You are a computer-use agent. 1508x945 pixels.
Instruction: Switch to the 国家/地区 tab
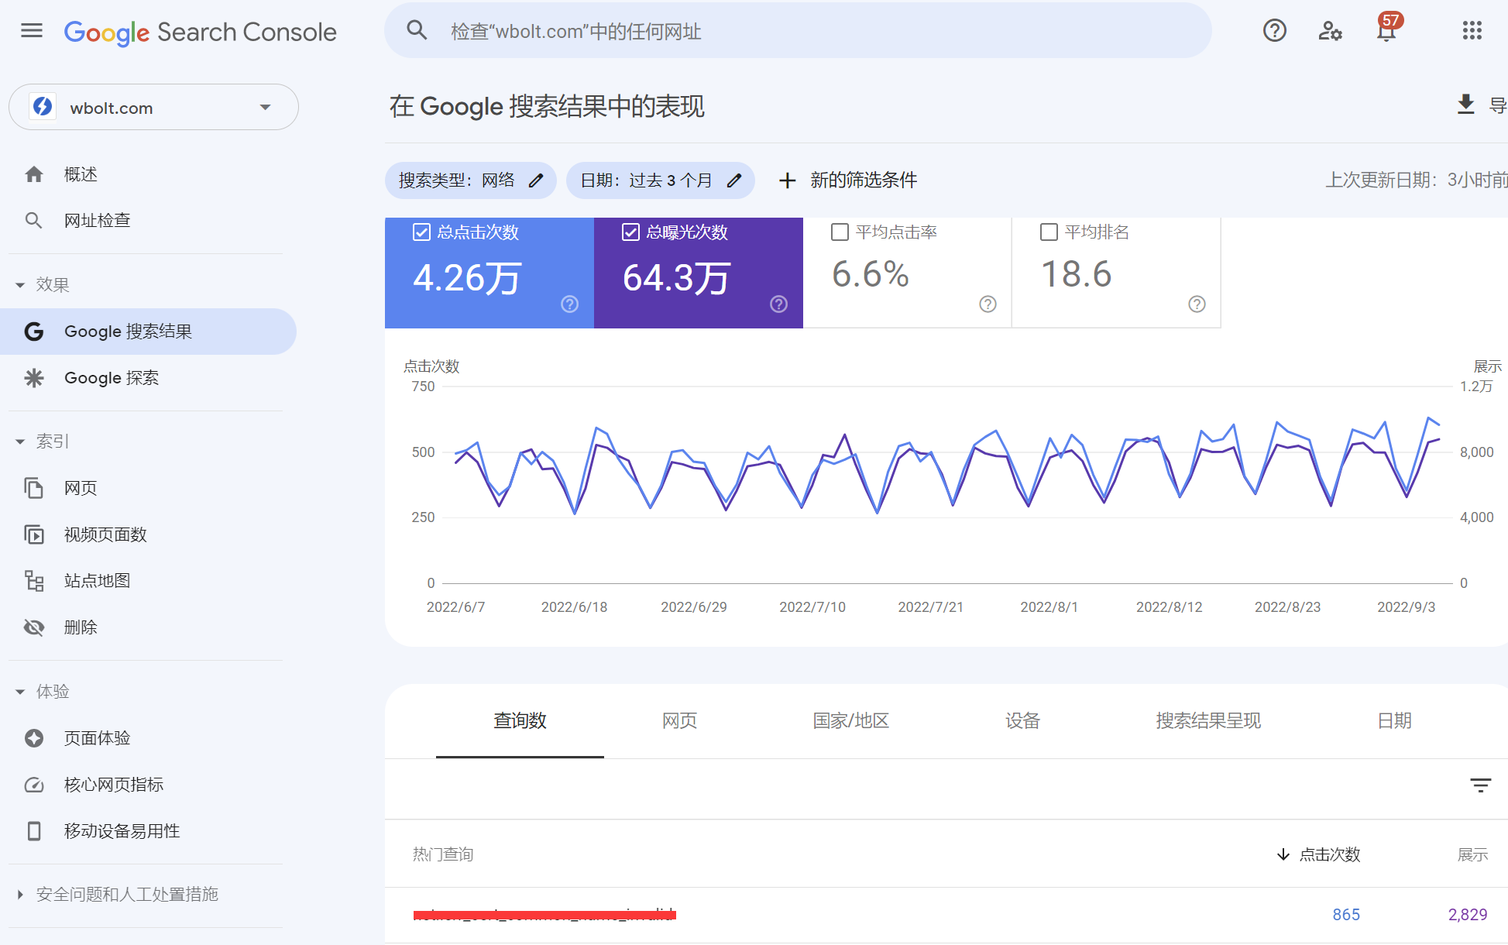(850, 721)
